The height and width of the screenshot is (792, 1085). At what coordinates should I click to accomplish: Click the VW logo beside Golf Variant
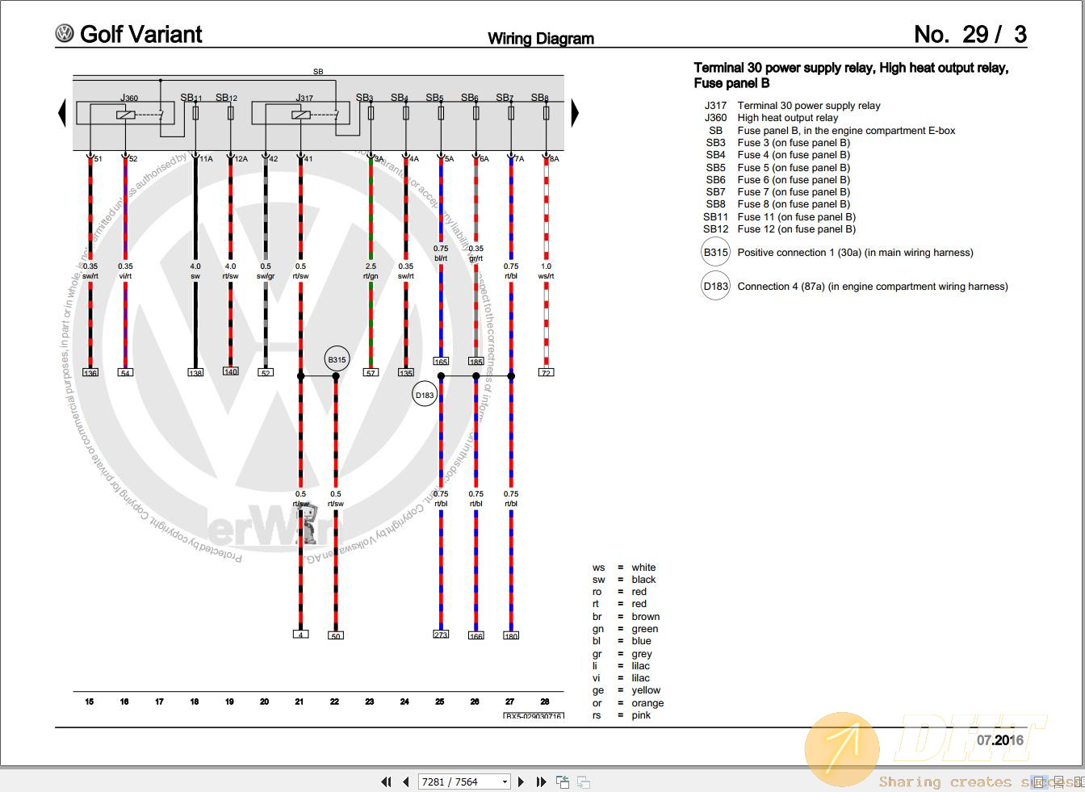65,33
